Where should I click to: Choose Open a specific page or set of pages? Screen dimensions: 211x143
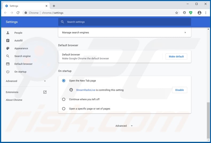[x=64, y=109]
